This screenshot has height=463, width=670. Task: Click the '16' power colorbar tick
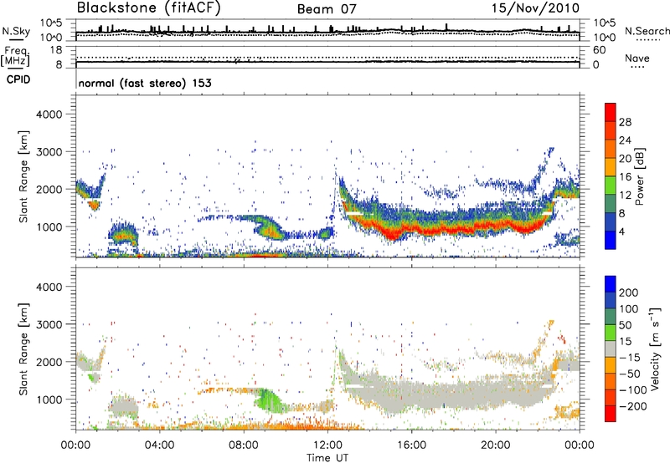coord(625,177)
